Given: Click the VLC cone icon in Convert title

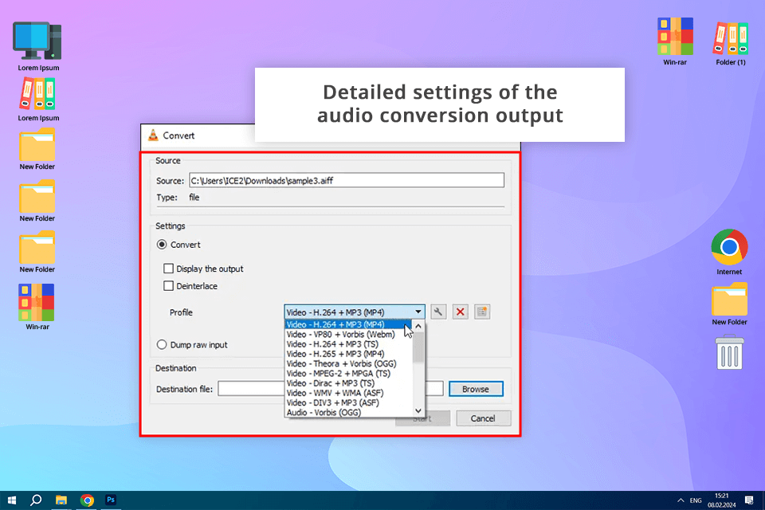Looking at the screenshot, I should (x=153, y=135).
